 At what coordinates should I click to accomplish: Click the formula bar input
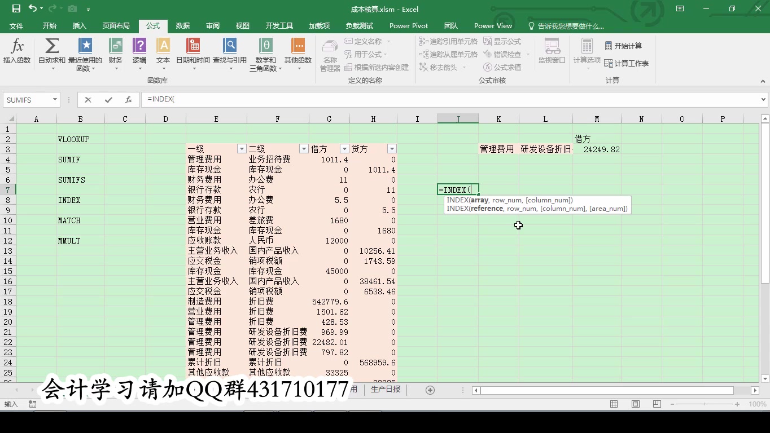coord(450,100)
